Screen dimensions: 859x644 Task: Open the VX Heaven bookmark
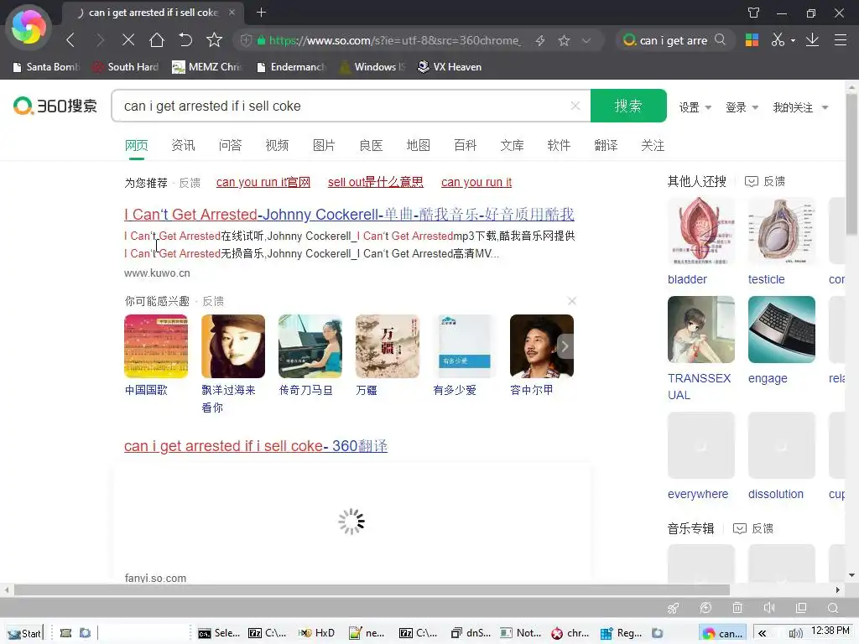coord(450,67)
